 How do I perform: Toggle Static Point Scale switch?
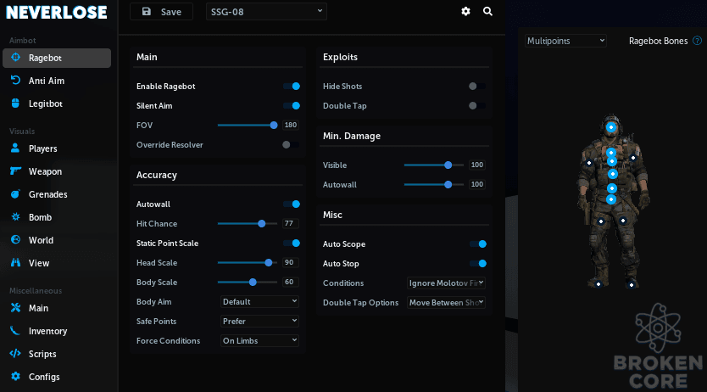coord(292,244)
